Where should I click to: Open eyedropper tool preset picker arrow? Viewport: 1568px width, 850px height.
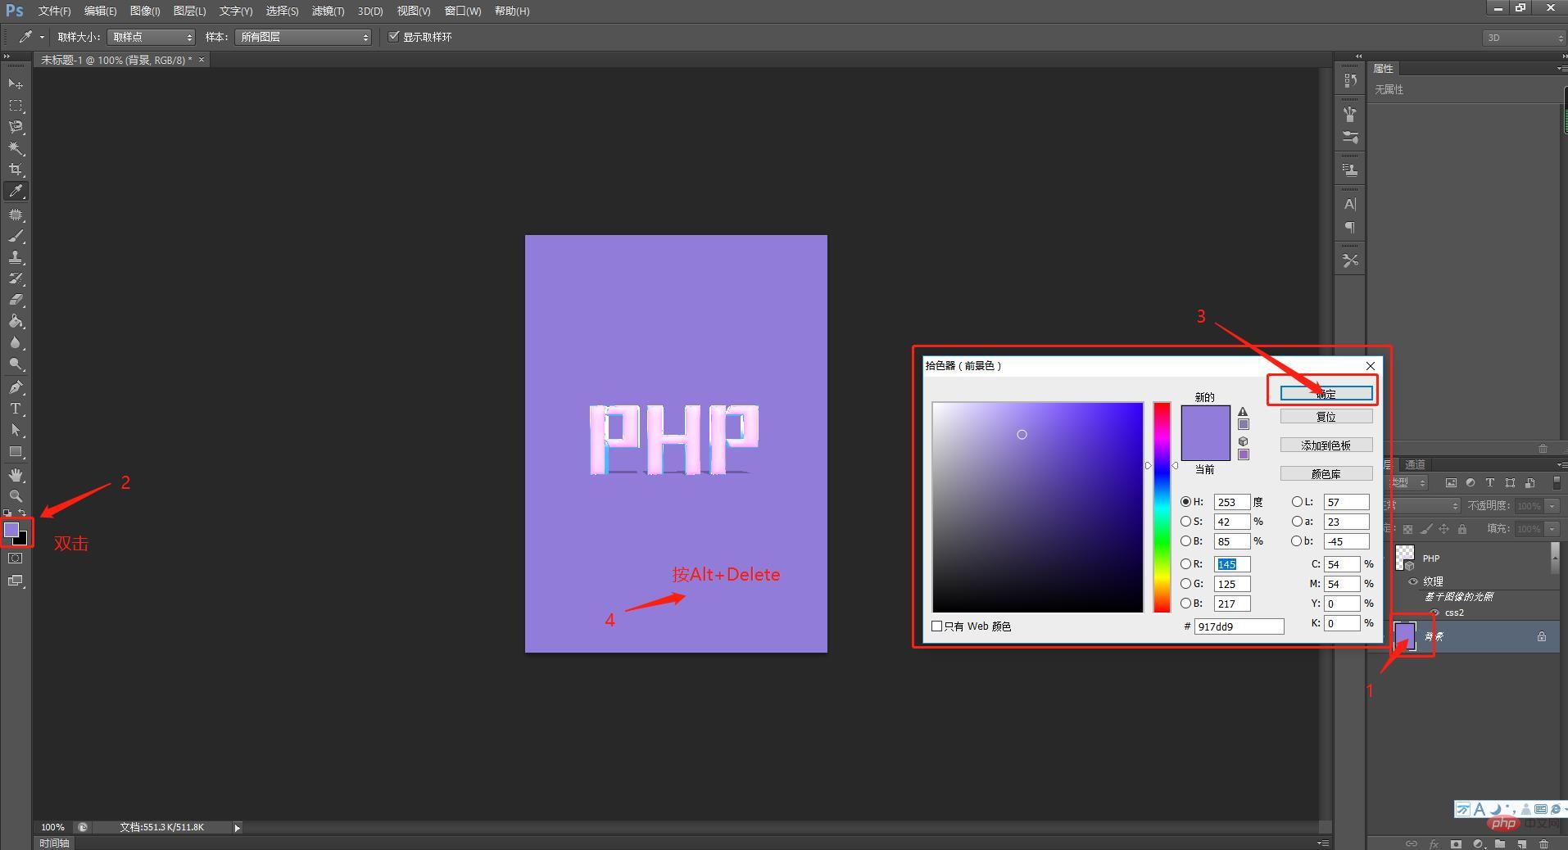point(42,37)
